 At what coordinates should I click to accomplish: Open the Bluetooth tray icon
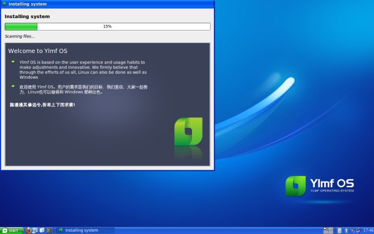(347, 230)
